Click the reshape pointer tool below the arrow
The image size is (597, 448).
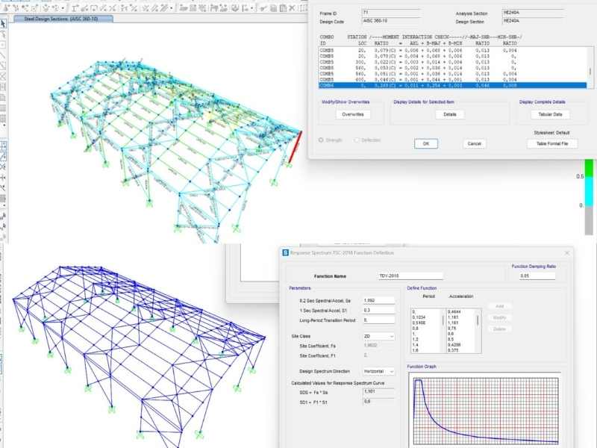[4, 34]
